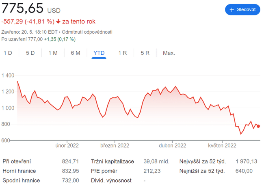Click the red endpoint dot on chart
The width and height of the screenshot is (264, 185).
click(258, 126)
